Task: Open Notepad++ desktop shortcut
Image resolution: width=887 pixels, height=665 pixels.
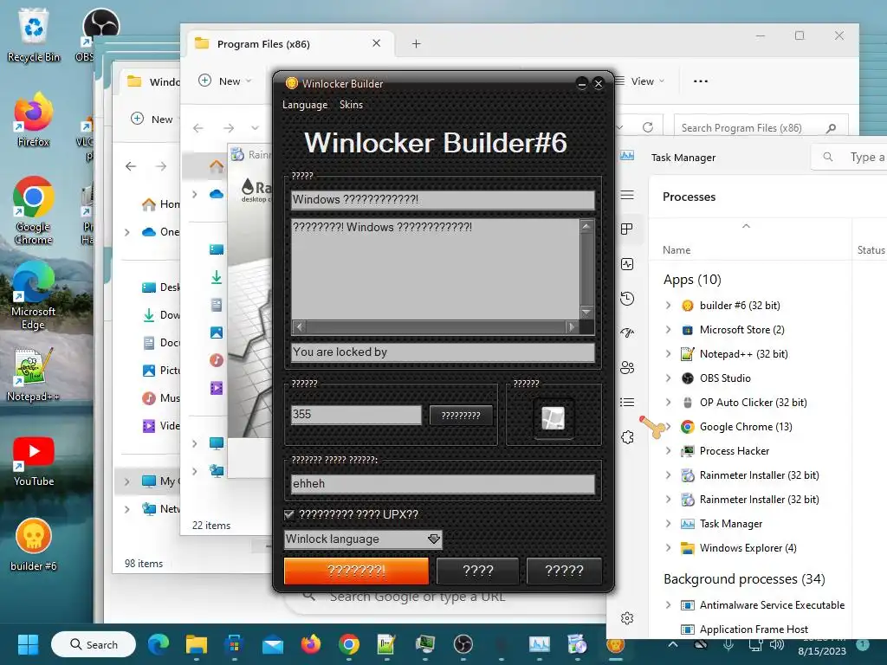Action: pos(34,374)
